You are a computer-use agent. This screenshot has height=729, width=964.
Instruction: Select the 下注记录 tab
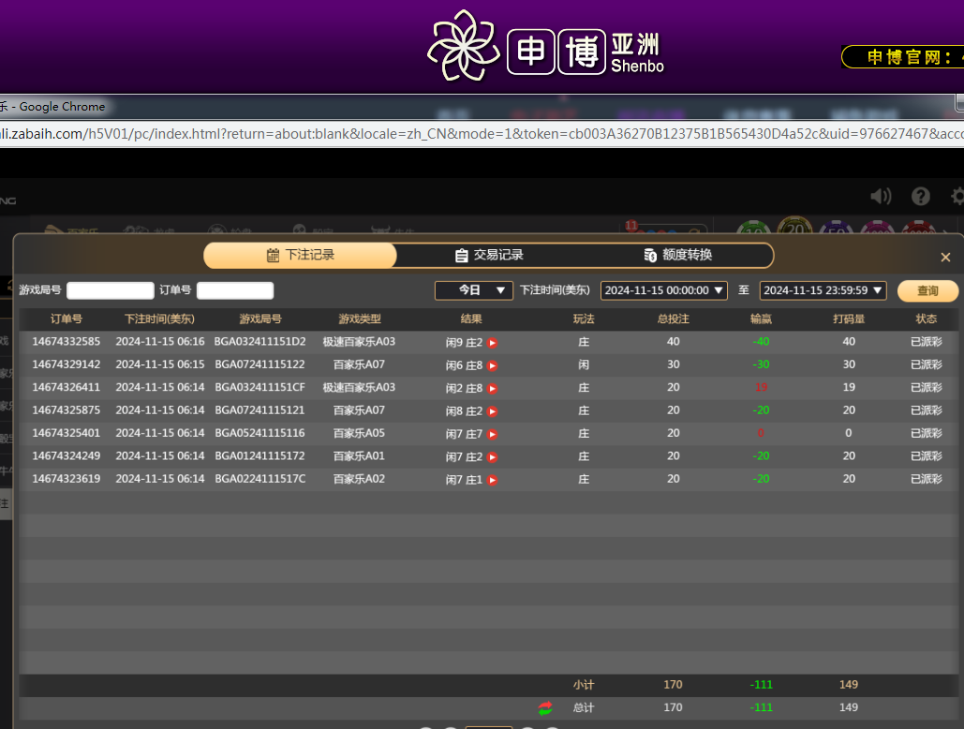pyautogui.click(x=301, y=255)
